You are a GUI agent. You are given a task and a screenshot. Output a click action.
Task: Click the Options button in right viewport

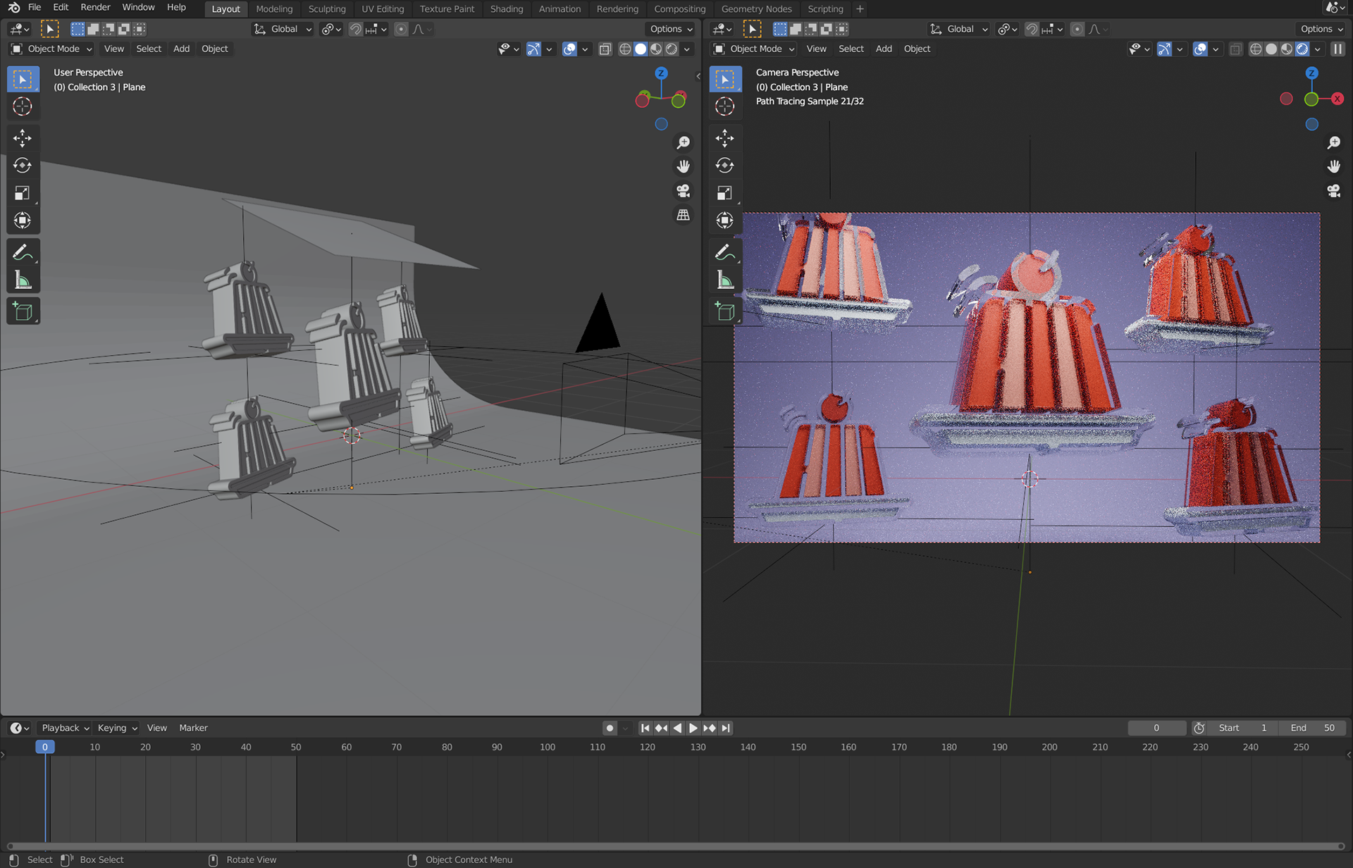click(1321, 29)
